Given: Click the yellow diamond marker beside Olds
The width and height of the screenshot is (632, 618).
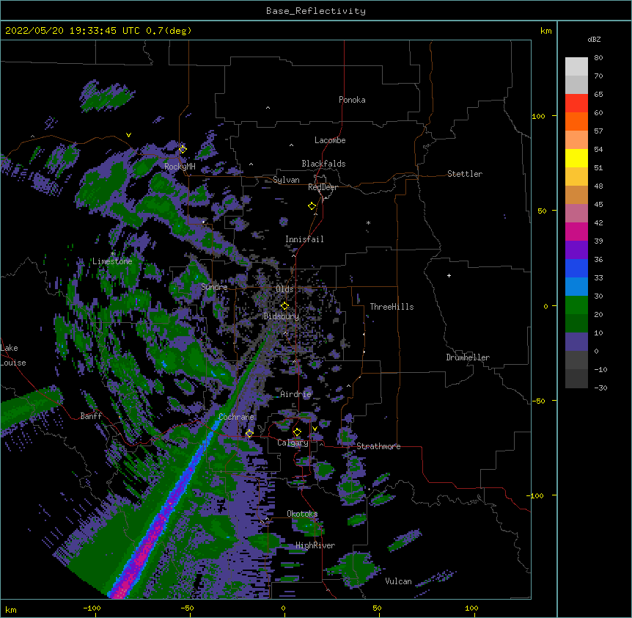Looking at the screenshot, I should 284,305.
